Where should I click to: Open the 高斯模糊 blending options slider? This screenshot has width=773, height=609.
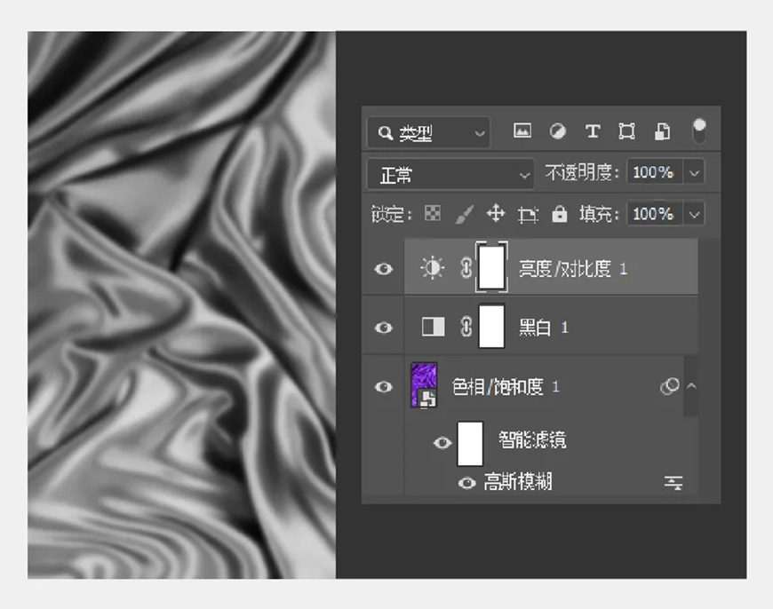pyautogui.click(x=673, y=482)
